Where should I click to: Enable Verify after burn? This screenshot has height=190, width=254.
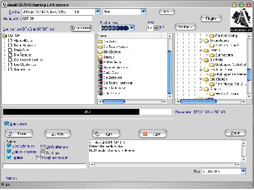43,147
